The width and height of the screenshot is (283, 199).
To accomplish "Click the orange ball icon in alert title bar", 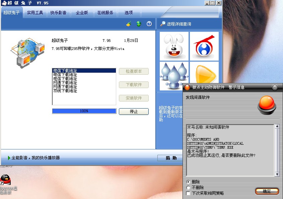I will click(187, 87).
